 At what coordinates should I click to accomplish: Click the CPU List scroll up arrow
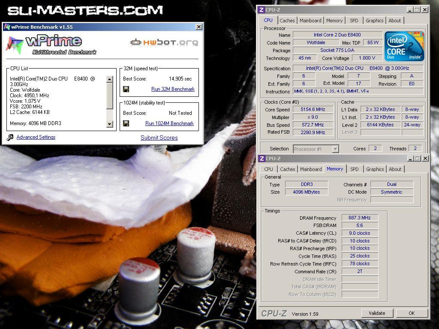[110, 79]
